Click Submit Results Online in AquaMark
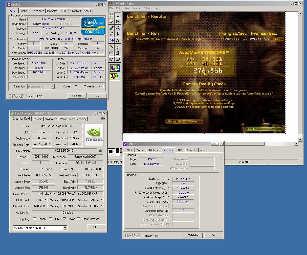The image size is (307, 255). tap(184, 121)
